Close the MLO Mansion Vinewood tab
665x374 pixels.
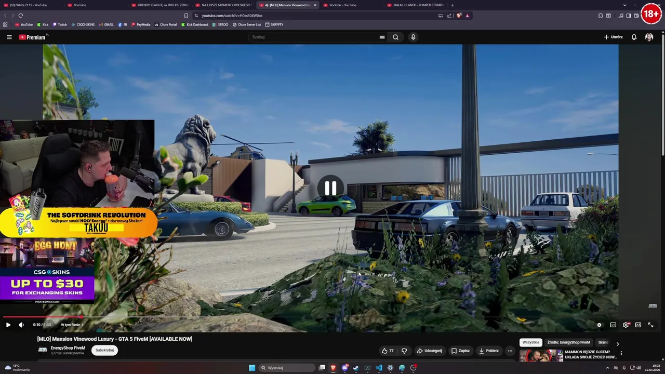click(315, 5)
